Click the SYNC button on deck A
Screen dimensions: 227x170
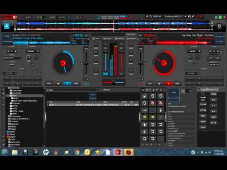pos(76,84)
